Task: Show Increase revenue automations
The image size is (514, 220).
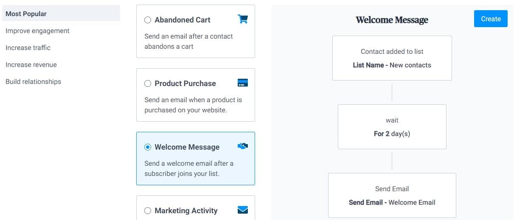Action: (31, 64)
